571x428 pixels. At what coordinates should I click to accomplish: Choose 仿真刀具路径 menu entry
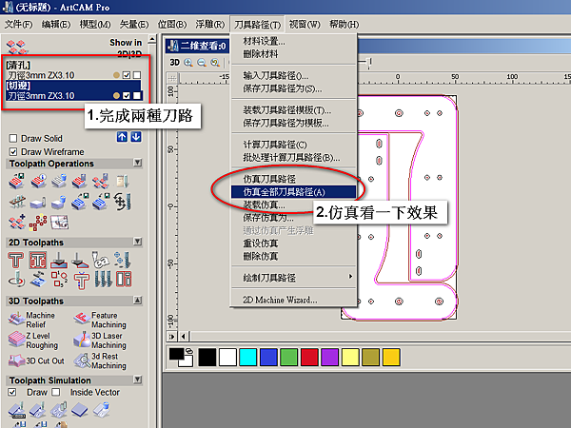coord(293,179)
